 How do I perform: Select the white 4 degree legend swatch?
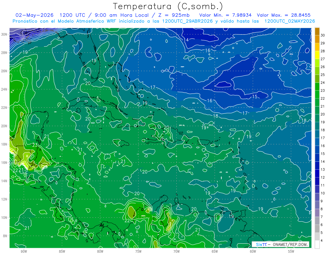317,245
